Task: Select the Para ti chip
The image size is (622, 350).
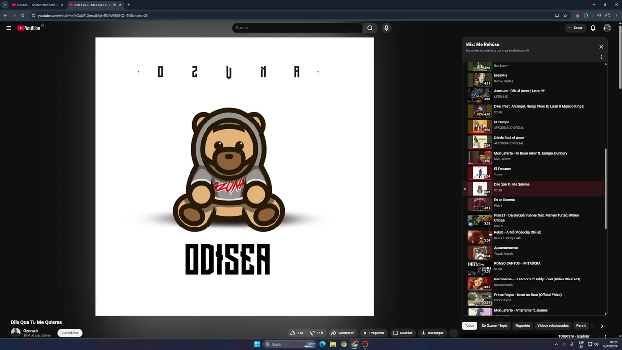Action: click(x=581, y=326)
